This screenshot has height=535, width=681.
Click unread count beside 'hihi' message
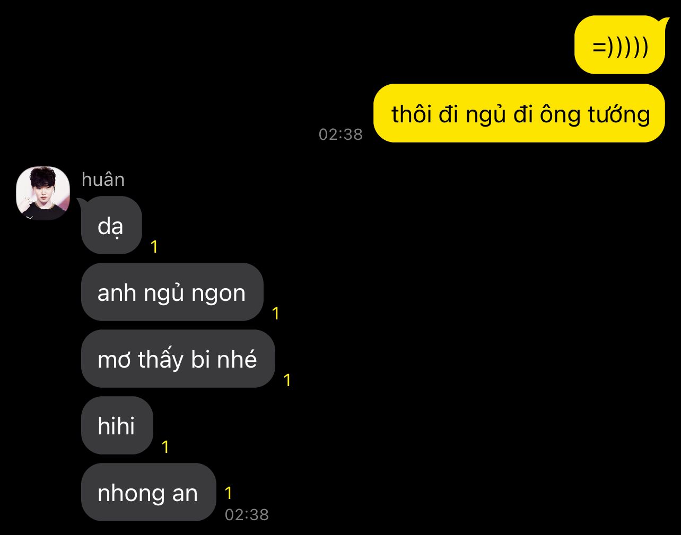165,447
